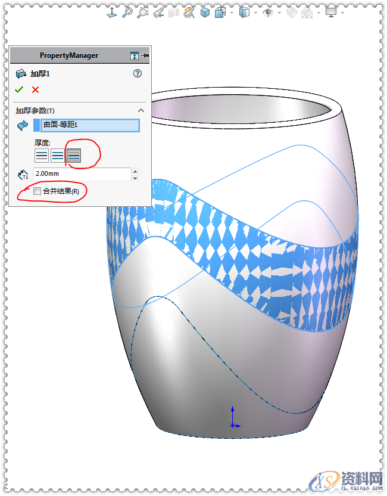Viewport: 387px width, 496px height.
Task: Open the Display Style dropdown arrow
Action: coord(255,13)
